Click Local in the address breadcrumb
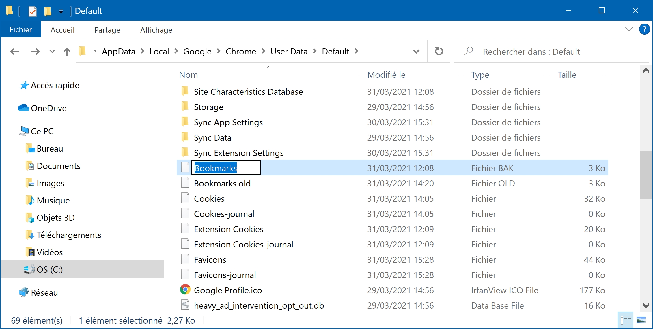Image resolution: width=653 pixels, height=329 pixels. (159, 52)
